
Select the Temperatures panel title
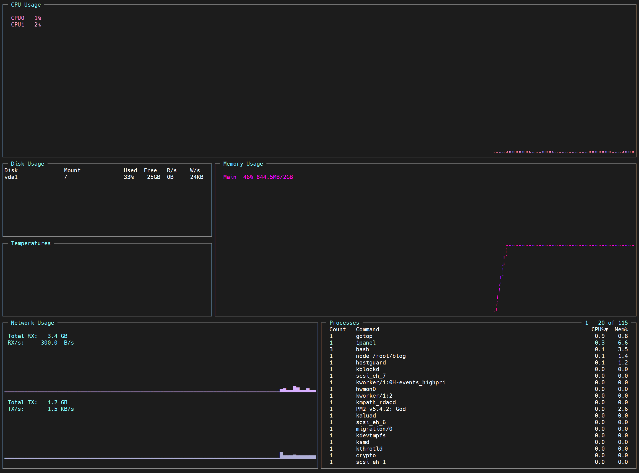tap(31, 243)
